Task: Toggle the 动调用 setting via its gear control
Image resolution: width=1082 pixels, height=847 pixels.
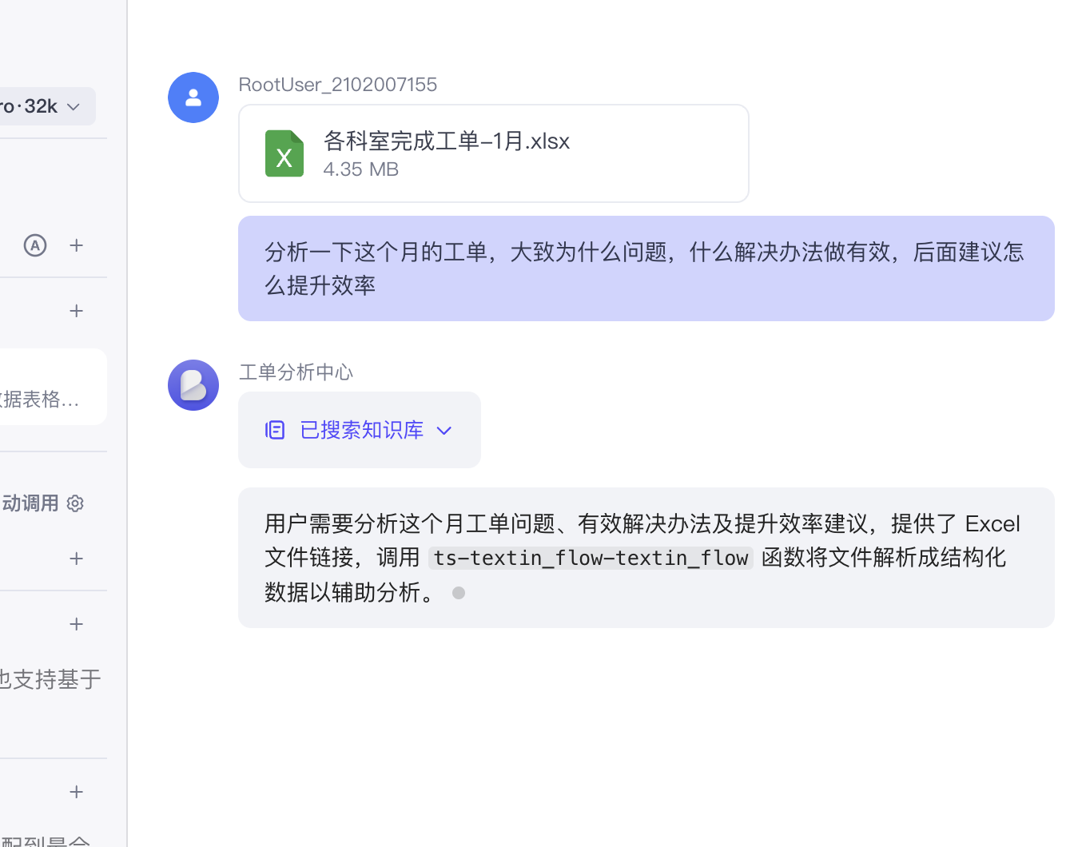Action: point(75,503)
